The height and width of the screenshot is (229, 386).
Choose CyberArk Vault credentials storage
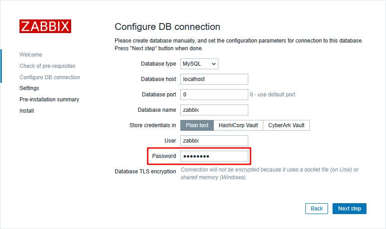coord(286,125)
